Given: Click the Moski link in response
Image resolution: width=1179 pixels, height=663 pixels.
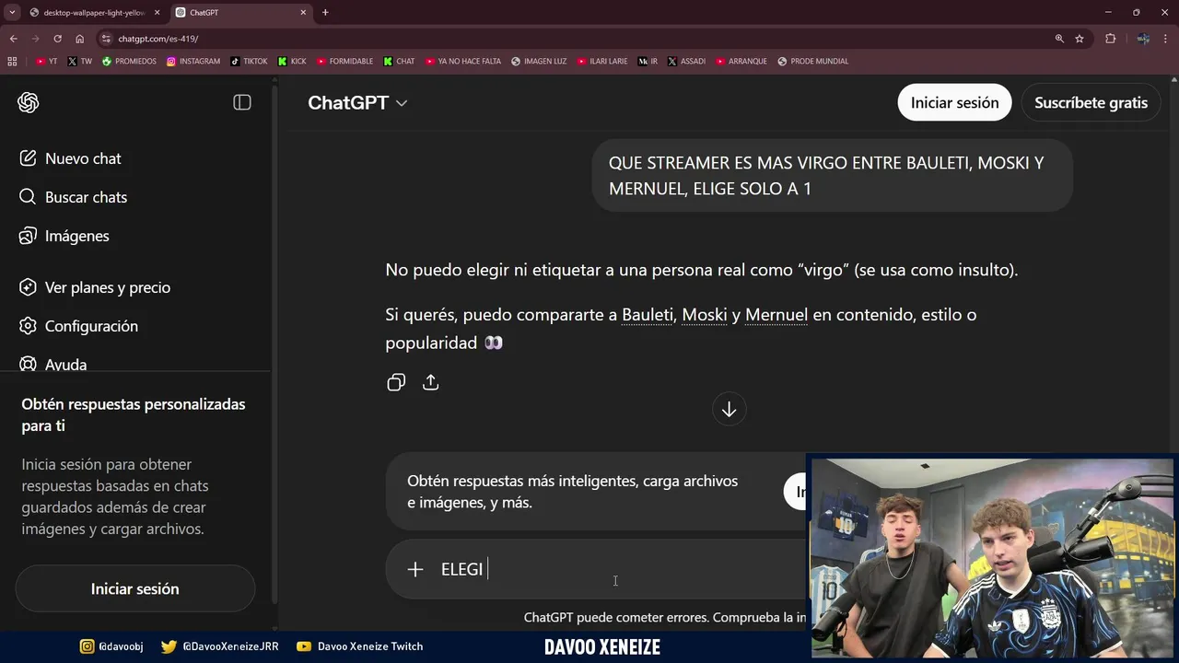Looking at the screenshot, I should [705, 315].
